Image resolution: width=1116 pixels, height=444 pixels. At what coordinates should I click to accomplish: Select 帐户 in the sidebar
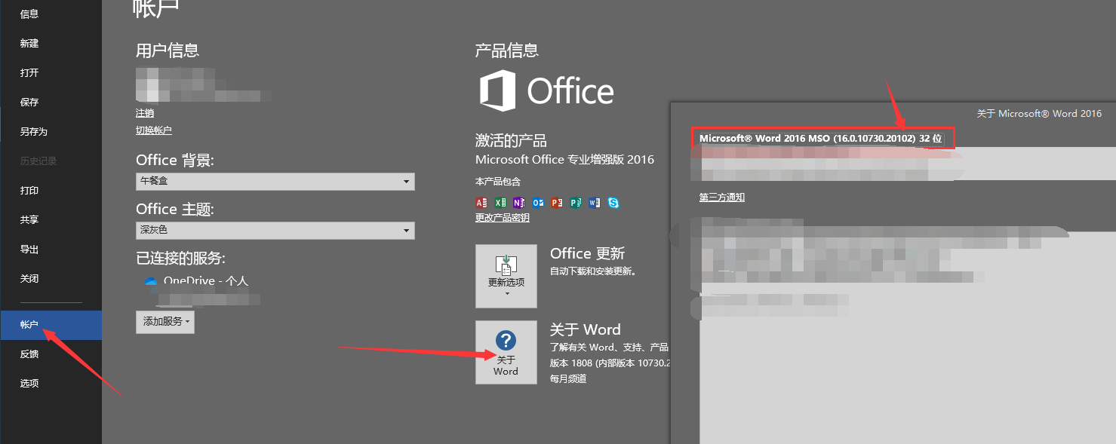pyautogui.click(x=51, y=325)
